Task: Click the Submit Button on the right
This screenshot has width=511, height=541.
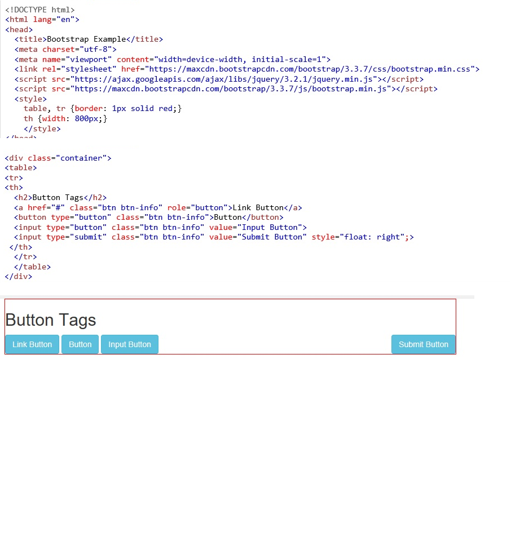Action: [x=424, y=344]
